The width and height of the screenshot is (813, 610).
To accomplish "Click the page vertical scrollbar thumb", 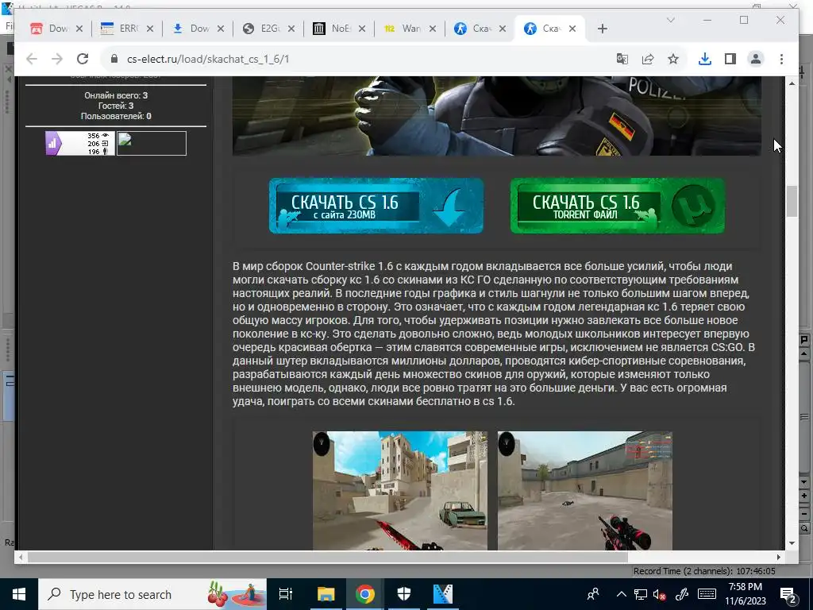I will (x=792, y=201).
